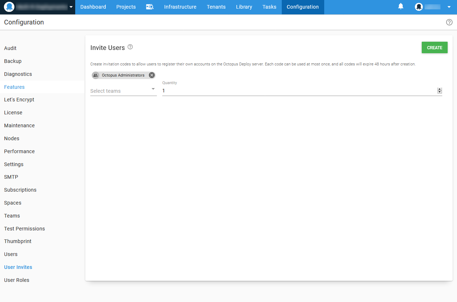Open the notifications bell icon
The height and width of the screenshot is (302, 457).
click(x=401, y=6)
